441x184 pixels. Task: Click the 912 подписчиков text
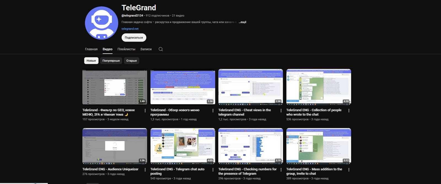tap(157, 16)
